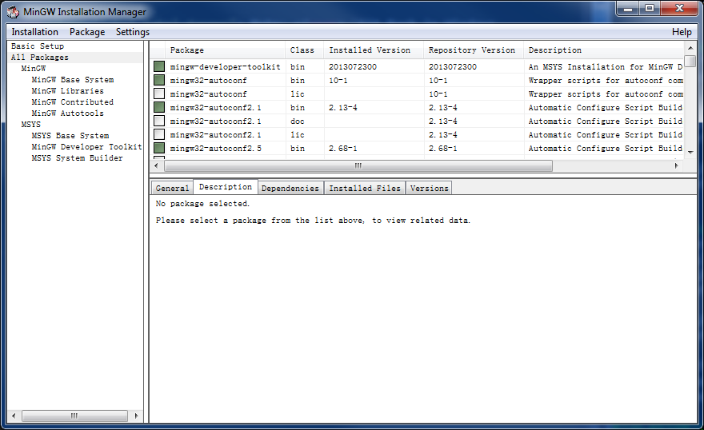Open the Installation menu
Screen dimensions: 704x430
tap(35, 32)
